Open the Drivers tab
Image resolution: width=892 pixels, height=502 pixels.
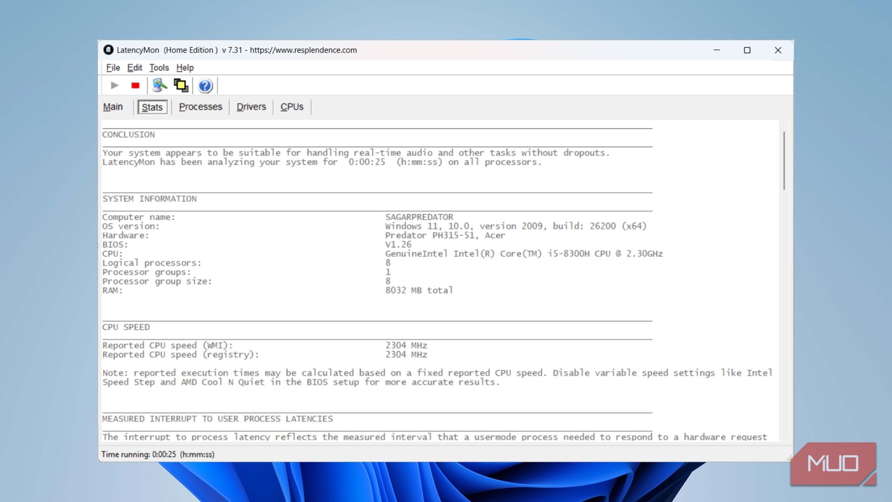(251, 107)
